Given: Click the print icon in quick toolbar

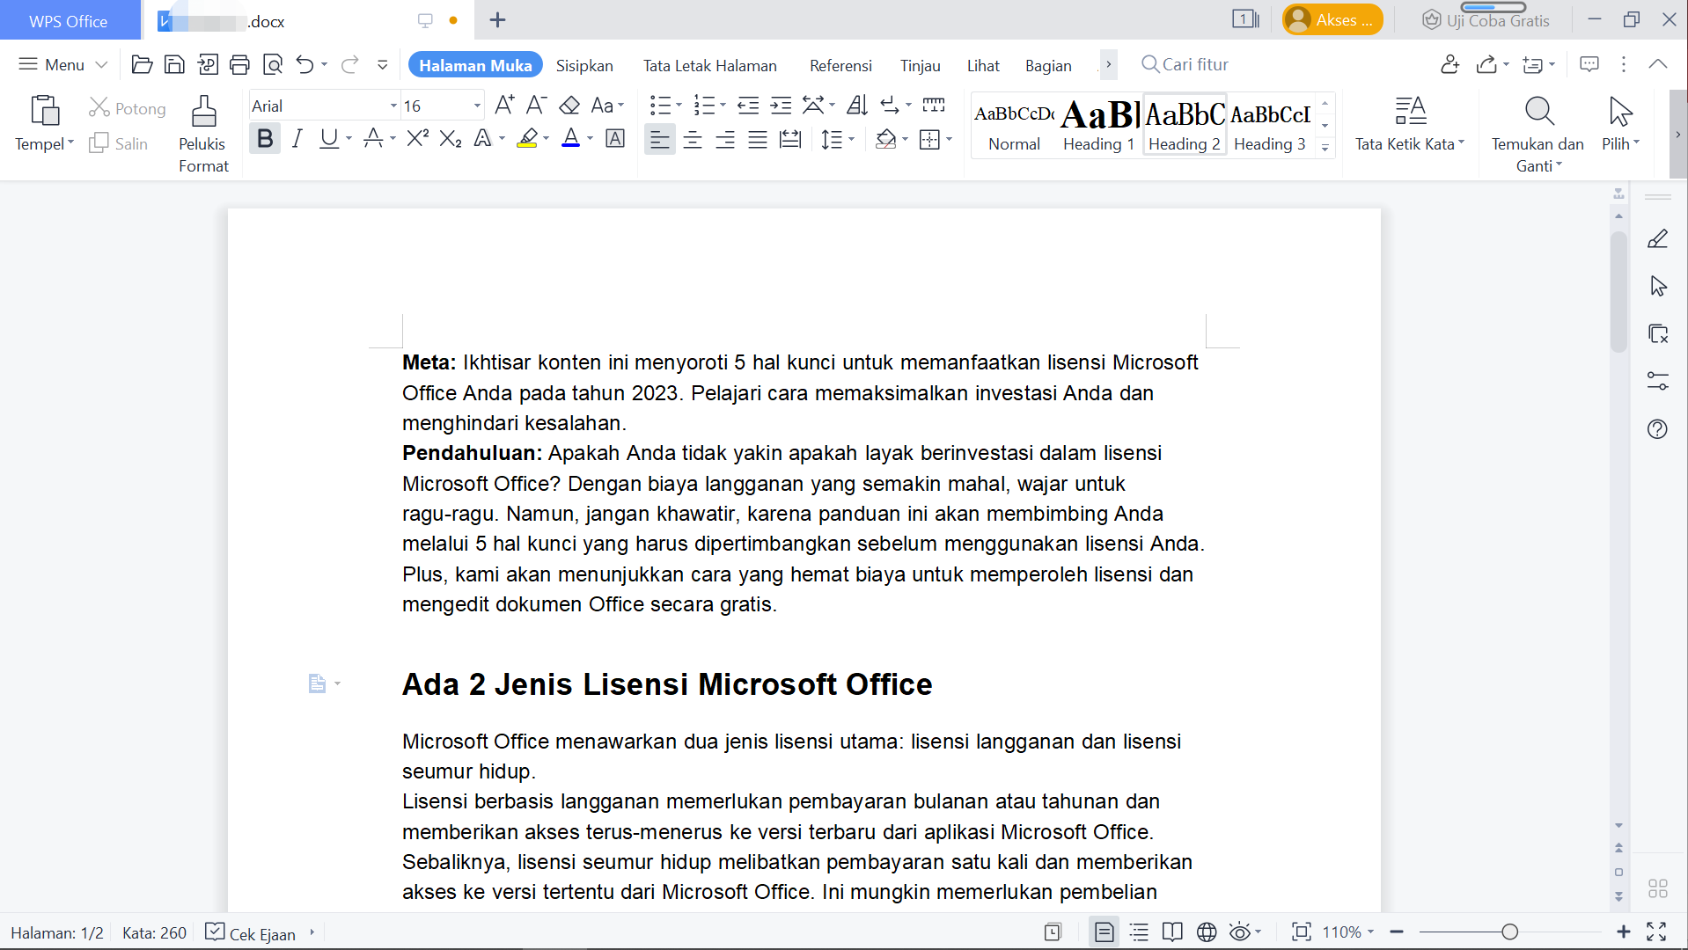Looking at the screenshot, I should click(239, 64).
